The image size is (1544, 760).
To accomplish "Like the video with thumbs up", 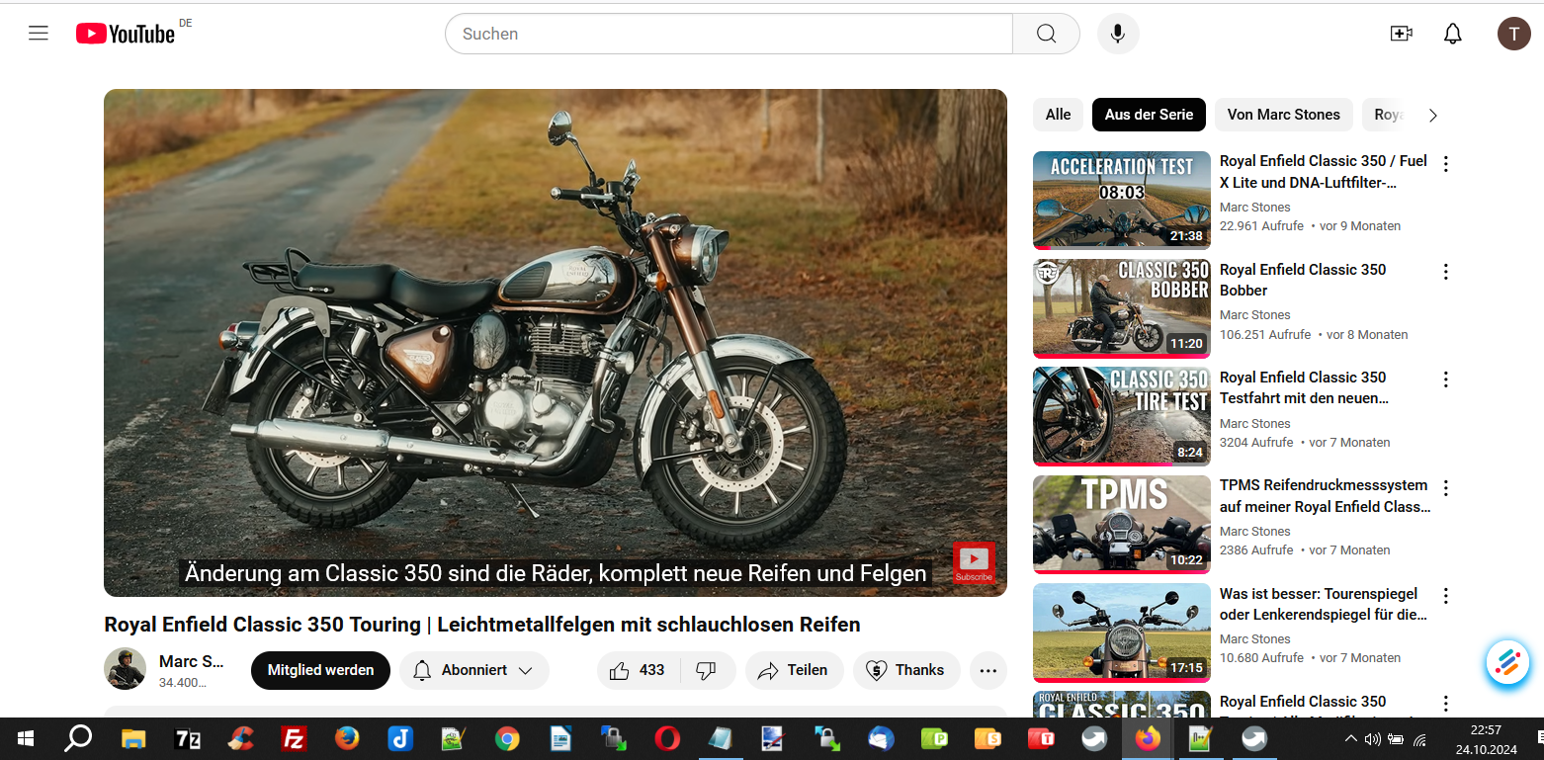I will 638,670.
